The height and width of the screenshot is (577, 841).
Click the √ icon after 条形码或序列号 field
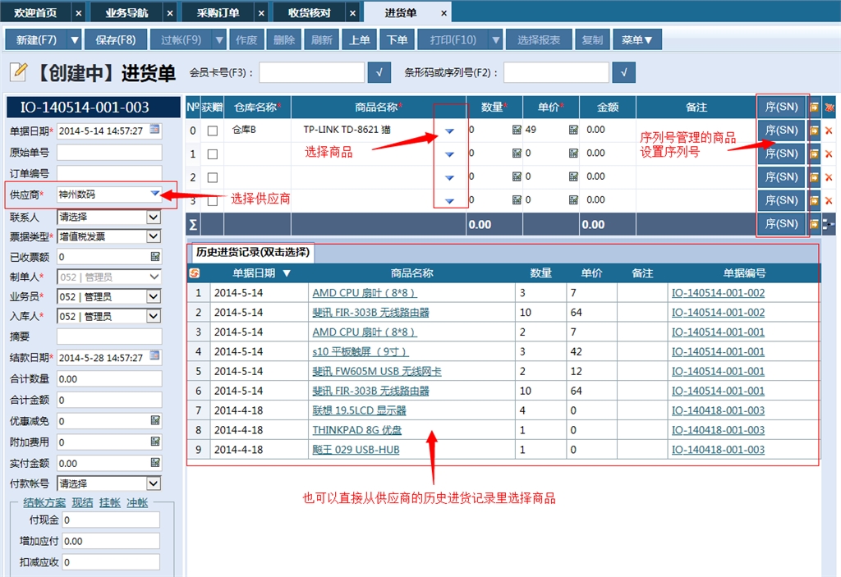pyautogui.click(x=623, y=72)
